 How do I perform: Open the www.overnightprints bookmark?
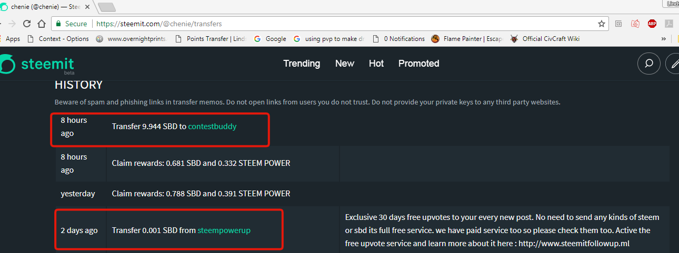pyautogui.click(x=132, y=39)
